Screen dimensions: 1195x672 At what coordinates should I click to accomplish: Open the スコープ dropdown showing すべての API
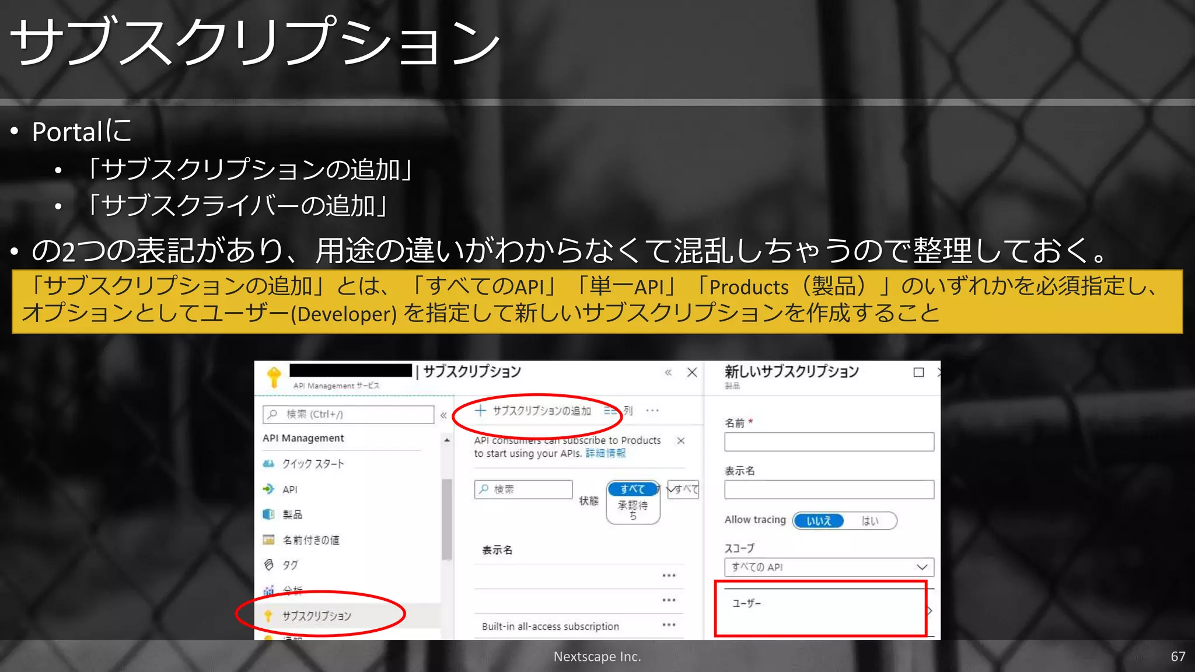click(x=829, y=567)
